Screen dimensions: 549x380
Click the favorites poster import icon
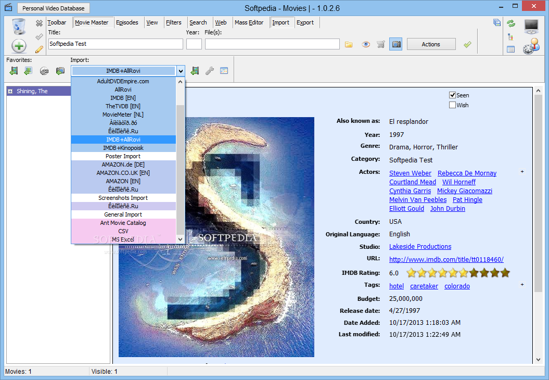28,71
